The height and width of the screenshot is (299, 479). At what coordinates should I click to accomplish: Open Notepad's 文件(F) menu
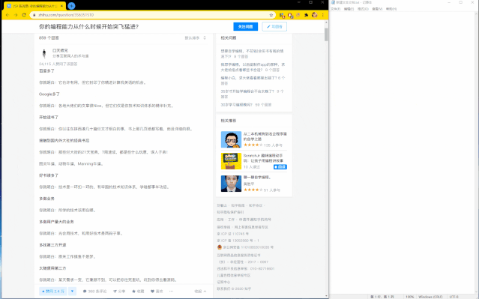[335, 9]
